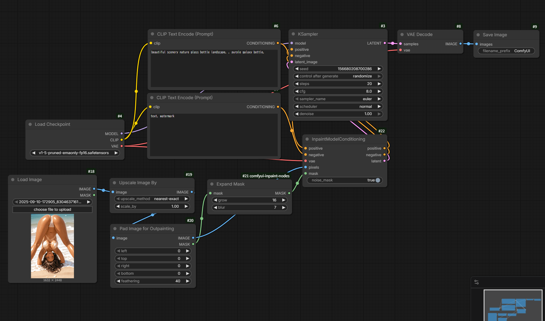Open the sampler_name euler dropdown
The height and width of the screenshot is (321, 545).
pyautogui.click(x=338, y=99)
